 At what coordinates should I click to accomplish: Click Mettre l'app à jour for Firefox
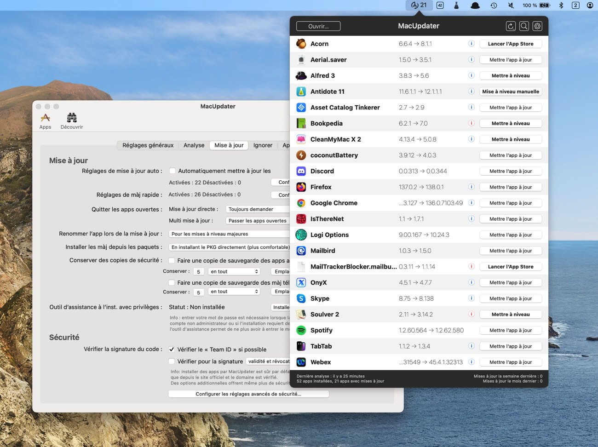[511, 187]
